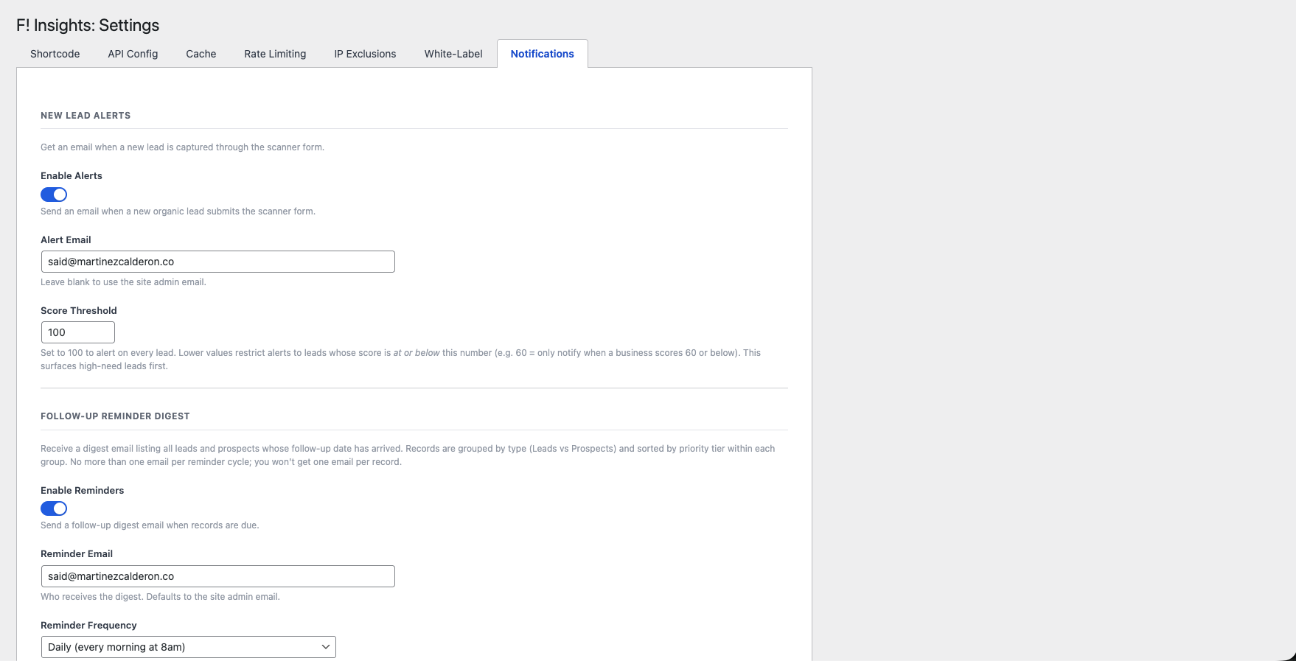
Task: Click the 'Receive a digest email listing all leads' description
Action: tap(408, 455)
